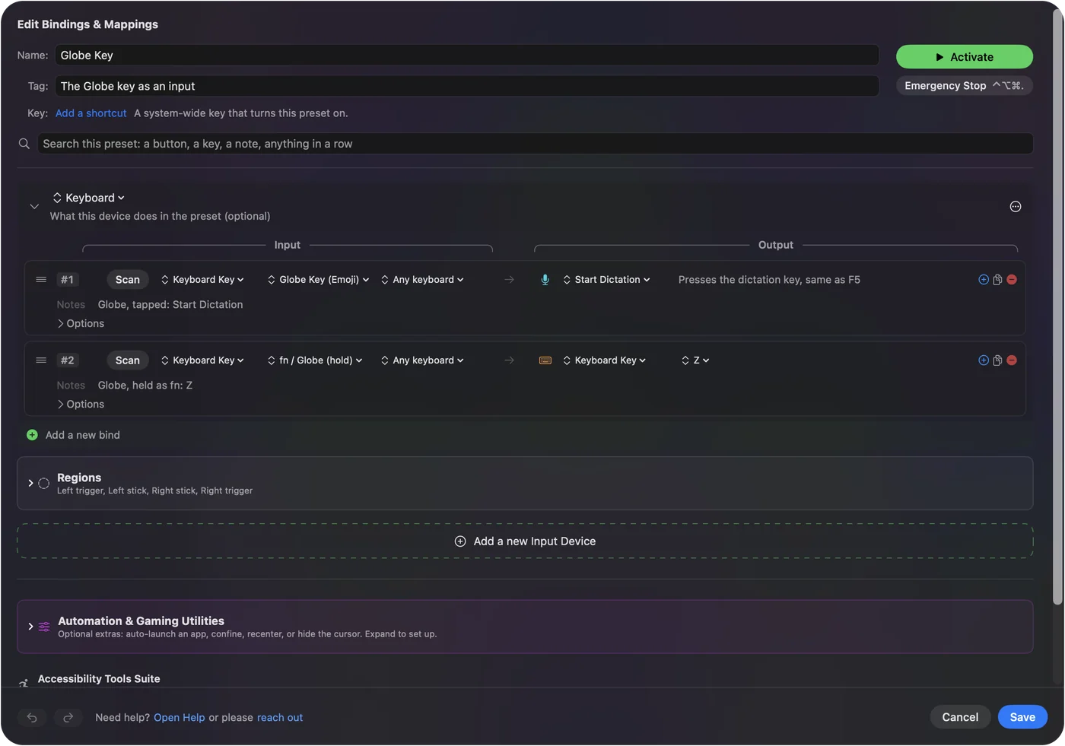This screenshot has width=1065, height=746.
Task: Click the blue plus icon on bind #1
Action: (x=984, y=280)
